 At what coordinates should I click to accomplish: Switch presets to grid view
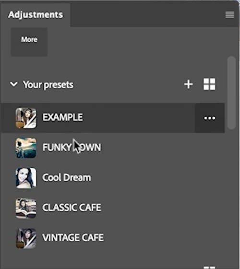(209, 84)
